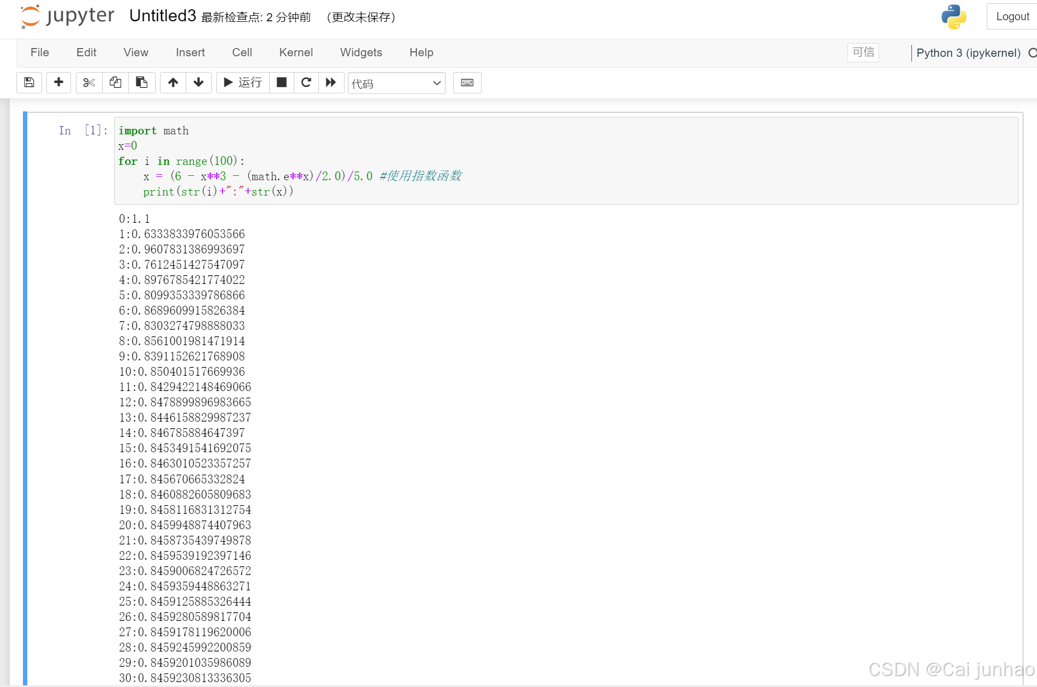Image resolution: width=1037 pixels, height=687 pixels.
Task: Move selected cell up arrow
Action: [173, 82]
